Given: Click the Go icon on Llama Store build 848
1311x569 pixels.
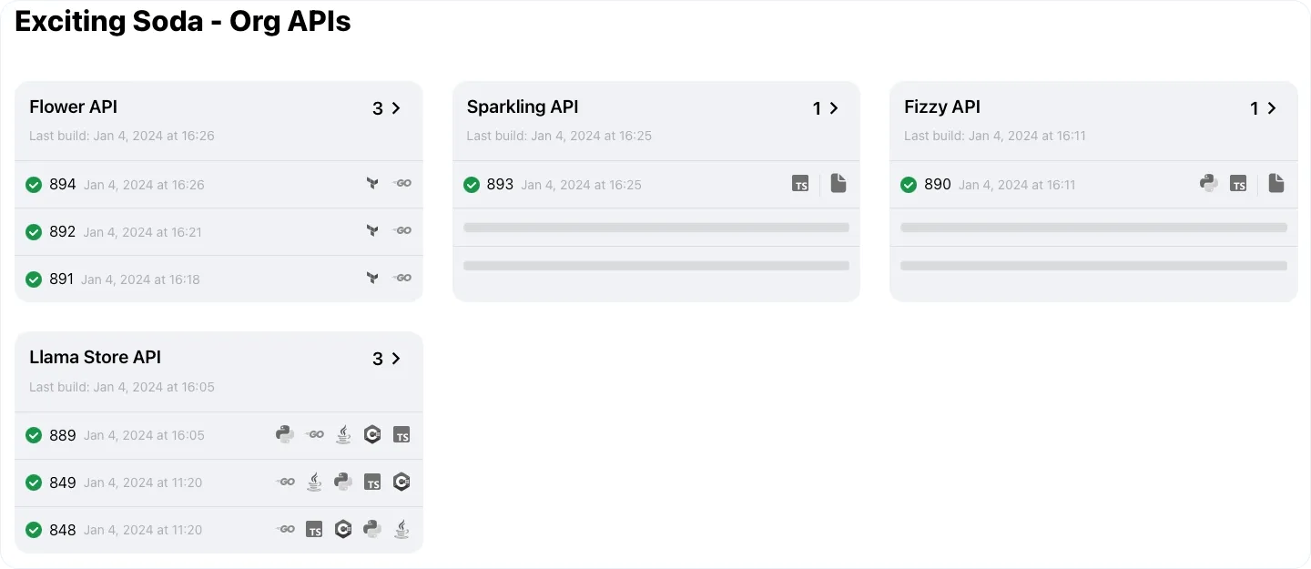Looking at the screenshot, I should (x=285, y=529).
